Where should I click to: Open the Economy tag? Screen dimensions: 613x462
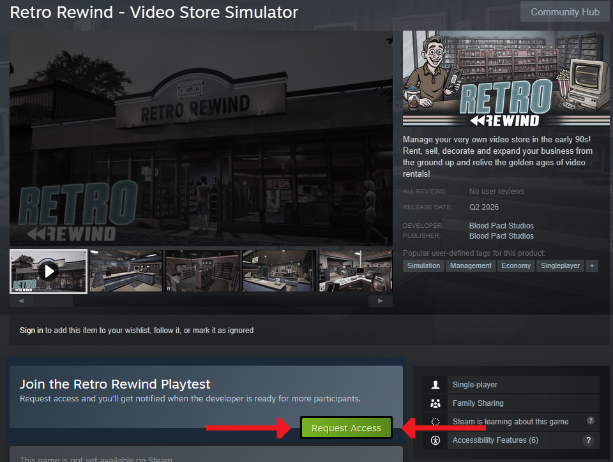[516, 265]
